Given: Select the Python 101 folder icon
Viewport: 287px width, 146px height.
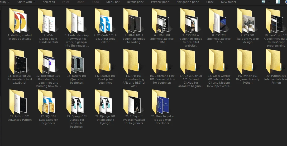Looking at the screenshot, I should tap(245, 61).
